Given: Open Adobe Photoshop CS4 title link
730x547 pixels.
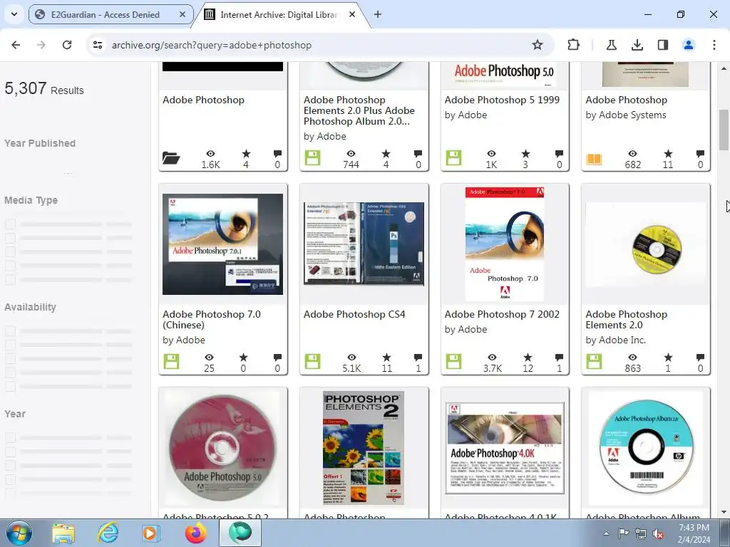Looking at the screenshot, I should (354, 314).
